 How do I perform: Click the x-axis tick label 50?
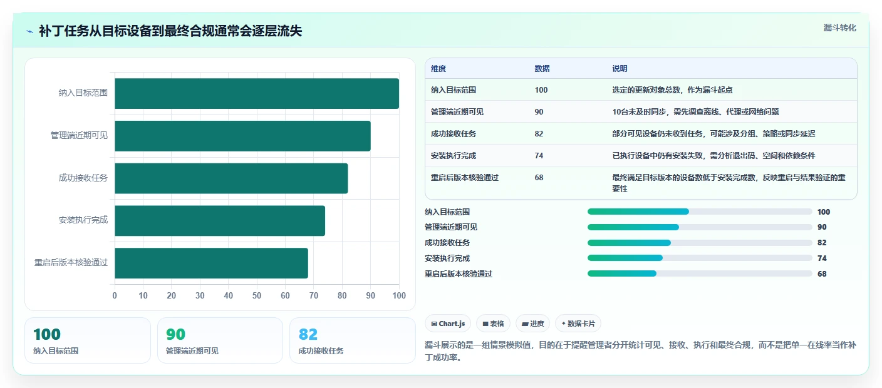coord(257,295)
